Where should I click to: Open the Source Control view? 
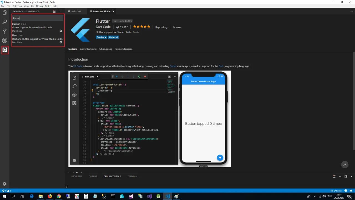click(x=4, y=31)
